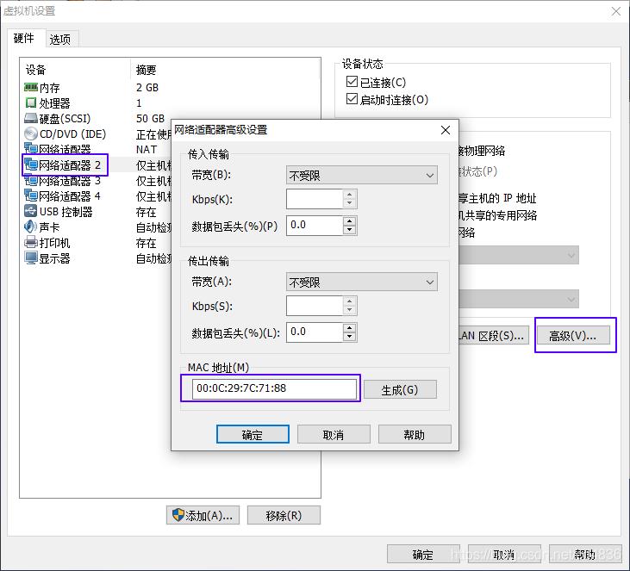Click the 网络适配器 2 icon

point(30,164)
